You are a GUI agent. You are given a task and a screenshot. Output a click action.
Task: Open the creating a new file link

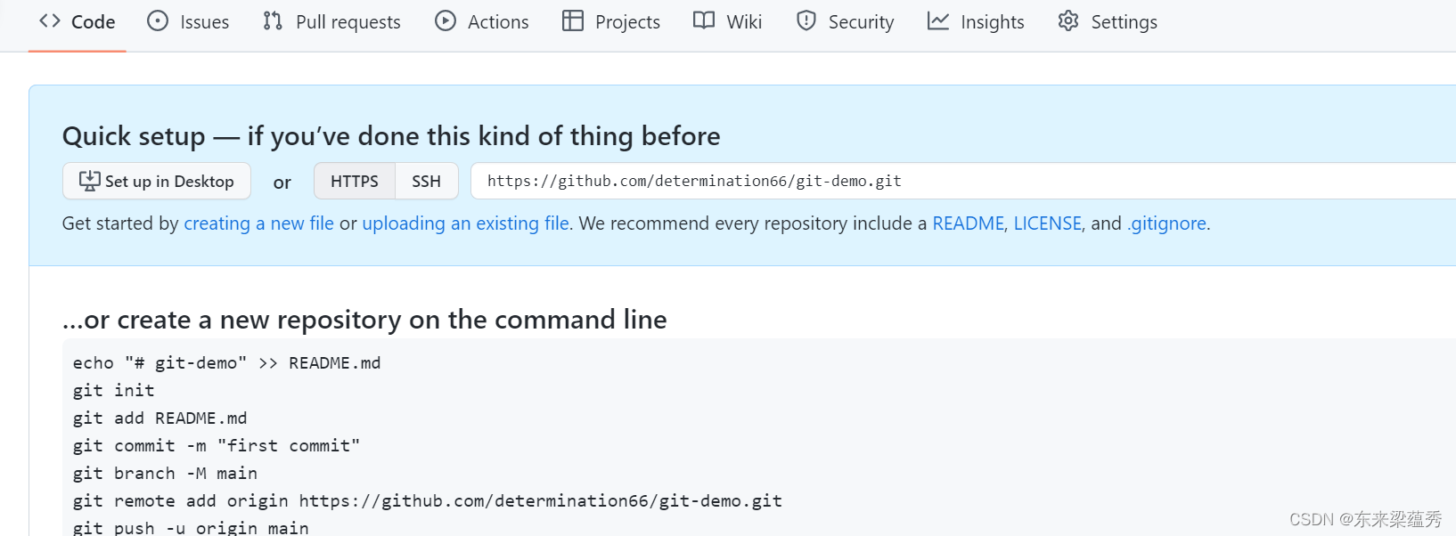[258, 223]
